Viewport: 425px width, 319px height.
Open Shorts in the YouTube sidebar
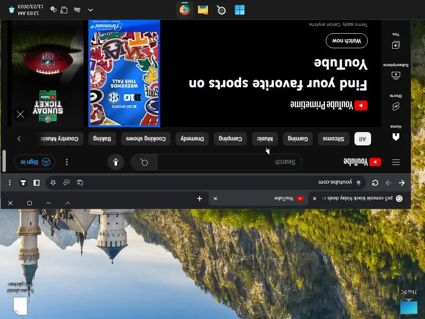[396, 102]
